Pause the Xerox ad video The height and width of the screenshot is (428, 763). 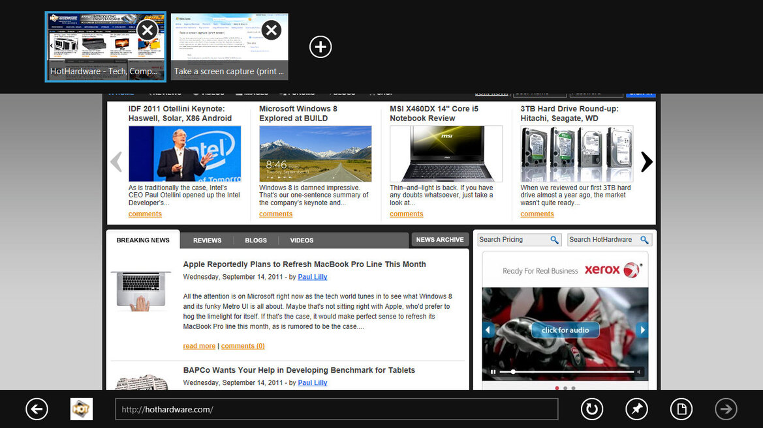[493, 372]
